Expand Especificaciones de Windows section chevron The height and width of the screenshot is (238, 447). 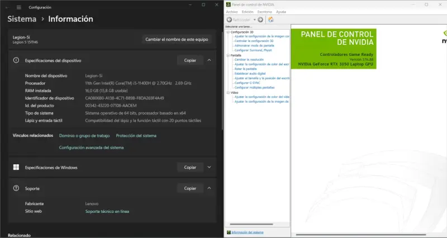coord(209,167)
